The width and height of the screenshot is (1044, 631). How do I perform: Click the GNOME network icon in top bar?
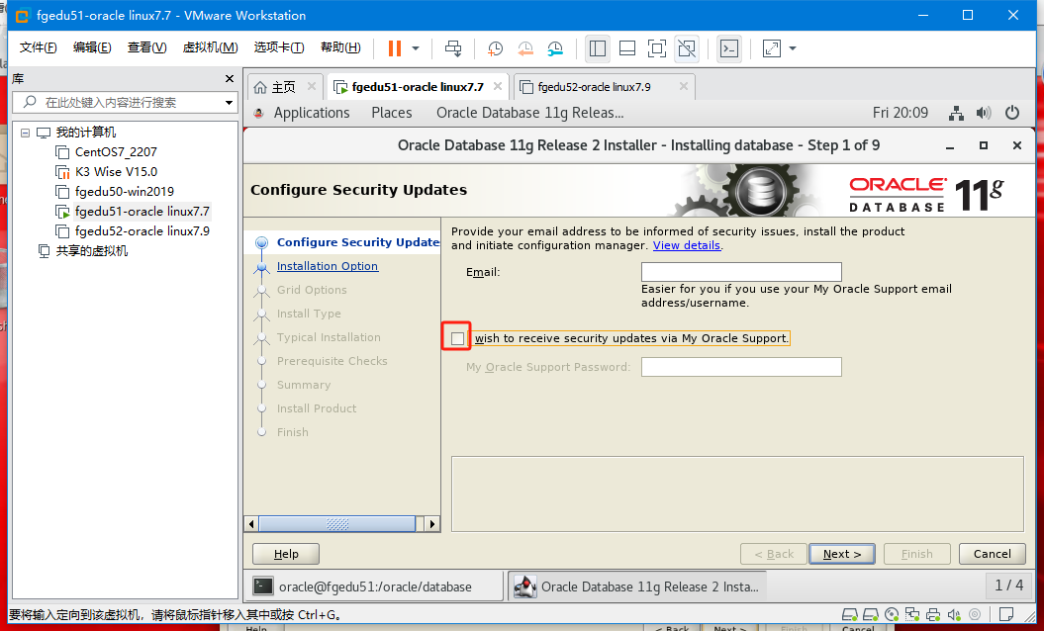[x=956, y=113]
